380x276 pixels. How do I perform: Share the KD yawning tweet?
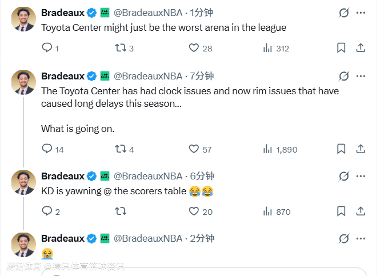click(361, 211)
